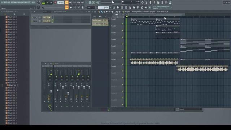
Task: Open the piano roll window icon
Action: point(118,7)
